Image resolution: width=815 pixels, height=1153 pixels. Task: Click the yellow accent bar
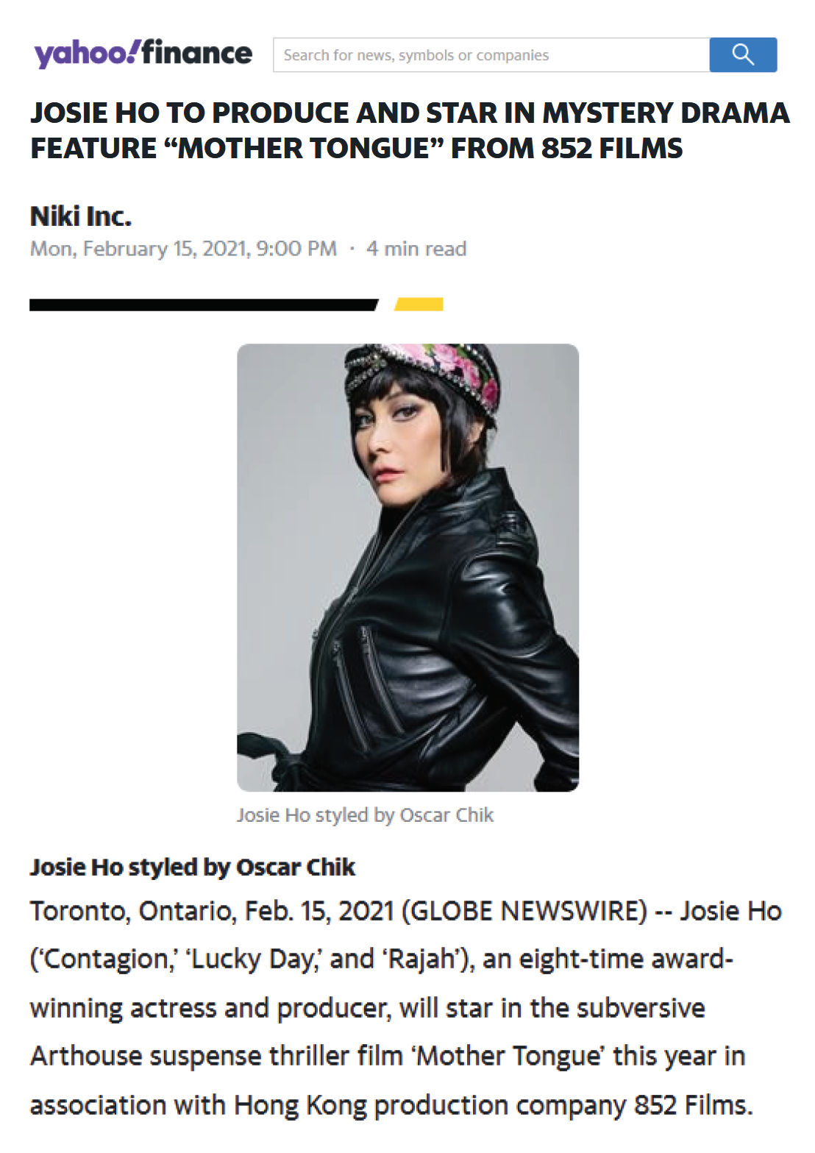click(x=419, y=305)
